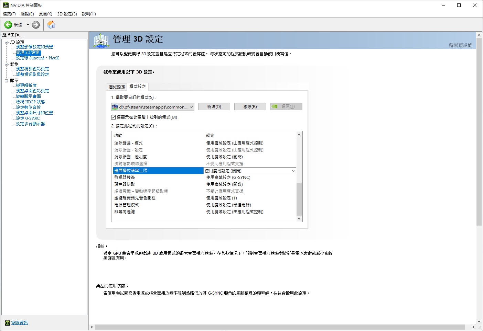Click main panel vertical scrollbar up arrow
Image resolution: width=483 pixels, height=331 pixels.
479,35
